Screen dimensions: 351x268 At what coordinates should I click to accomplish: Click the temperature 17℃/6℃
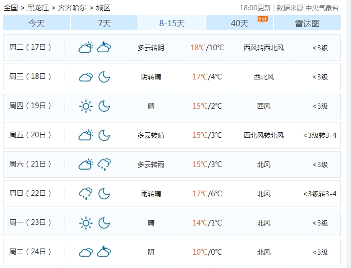[207, 194]
